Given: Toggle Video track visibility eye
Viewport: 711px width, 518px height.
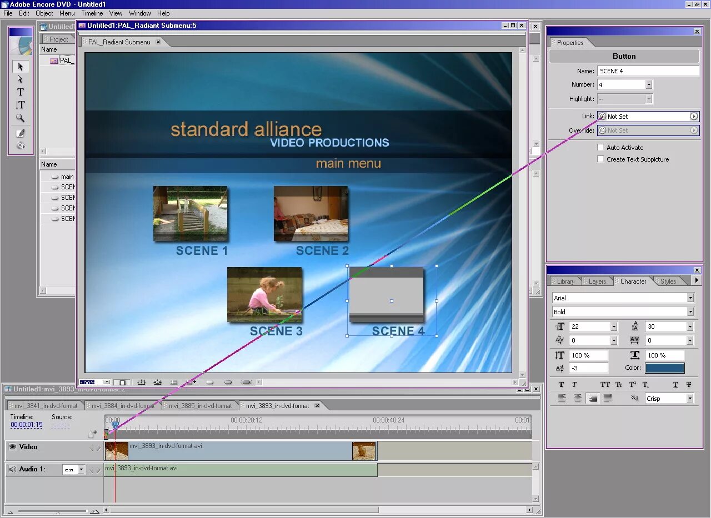Looking at the screenshot, I should 12,447.
